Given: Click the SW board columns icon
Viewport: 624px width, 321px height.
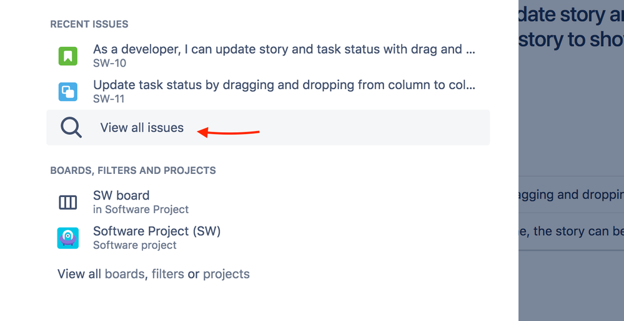Looking at the screenshot, I should point(67,203).
